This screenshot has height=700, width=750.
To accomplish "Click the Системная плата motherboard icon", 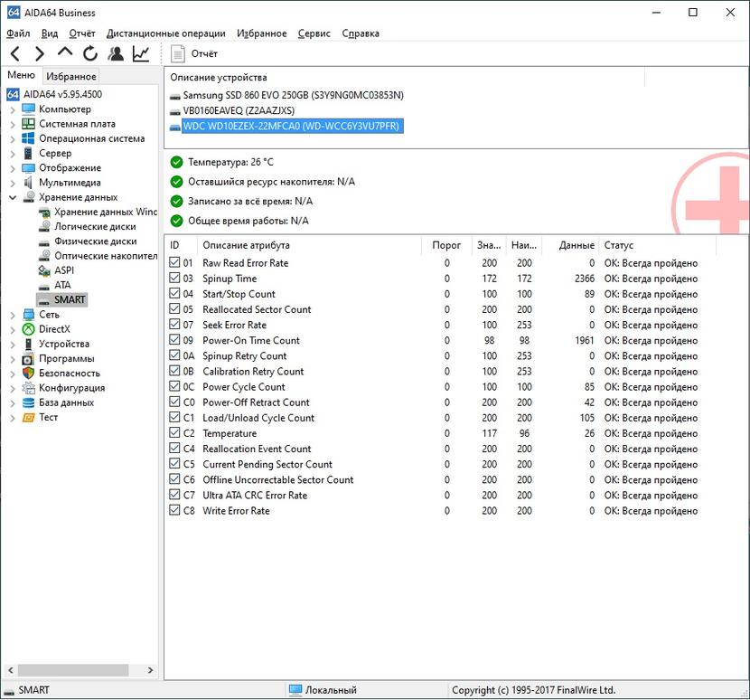I will [28, 124].
